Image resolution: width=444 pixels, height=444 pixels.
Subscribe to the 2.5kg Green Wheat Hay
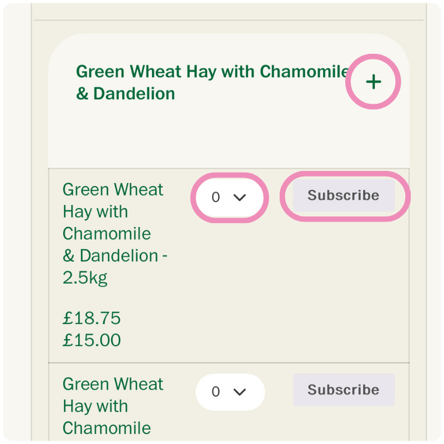click(344, 196)
